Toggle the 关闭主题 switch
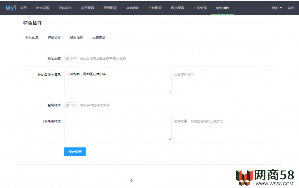Viewport: 299px width, 188px height. click(x=71, y=58)
